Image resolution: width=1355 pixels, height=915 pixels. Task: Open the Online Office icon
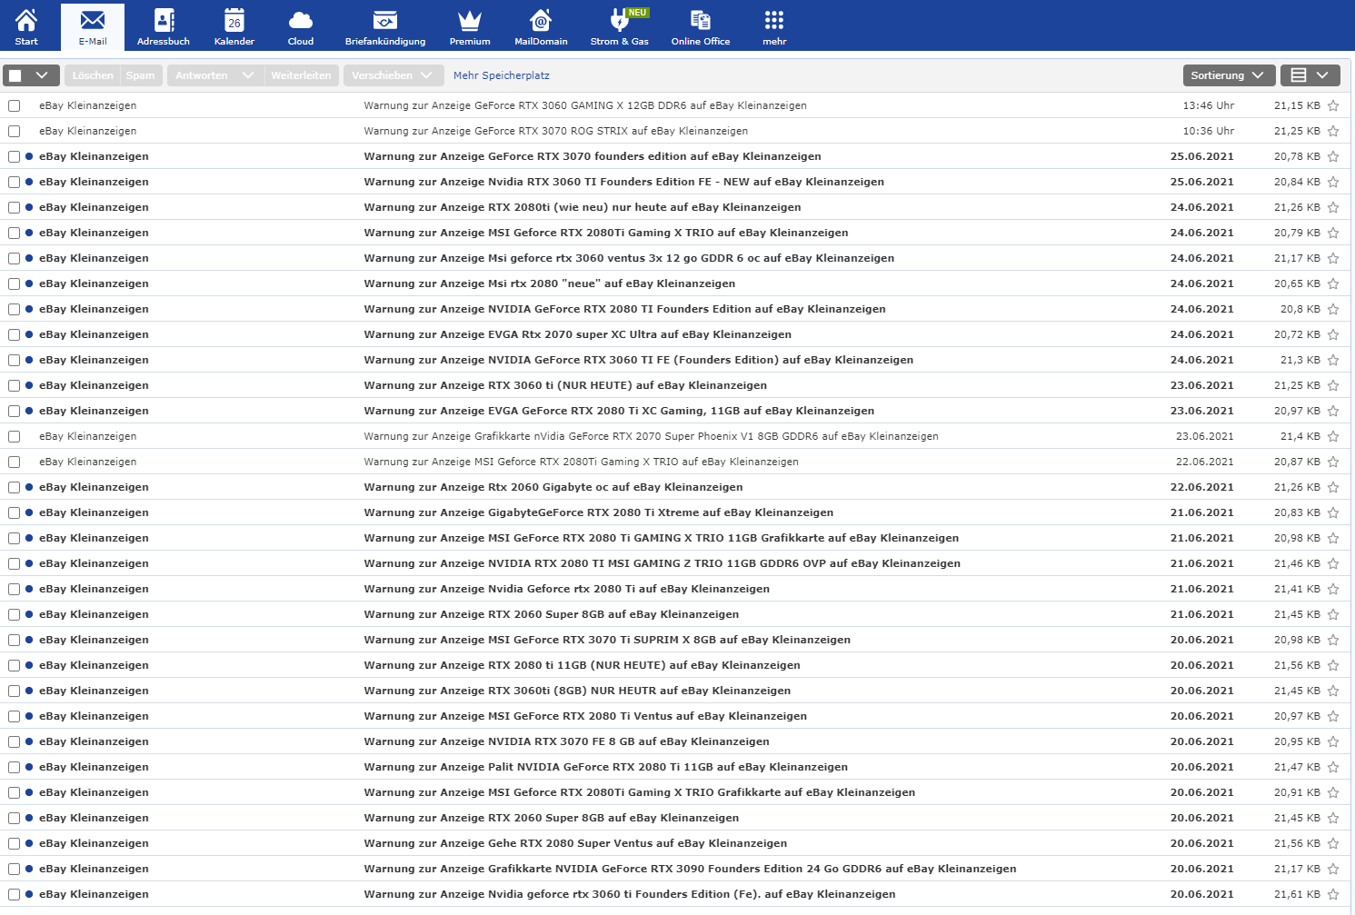click(x=701, y=20)
